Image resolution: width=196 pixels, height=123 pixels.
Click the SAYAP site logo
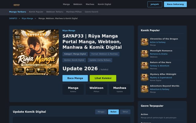[x=17, y=5]
